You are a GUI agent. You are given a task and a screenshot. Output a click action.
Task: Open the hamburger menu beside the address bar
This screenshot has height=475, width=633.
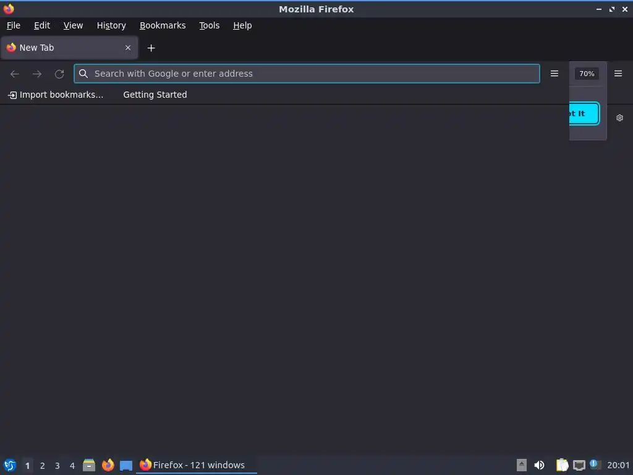tap(554, 74)
